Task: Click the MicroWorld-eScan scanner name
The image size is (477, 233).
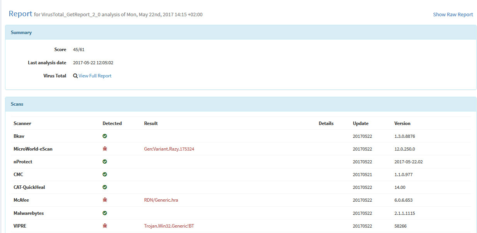Action: (33, 149)
